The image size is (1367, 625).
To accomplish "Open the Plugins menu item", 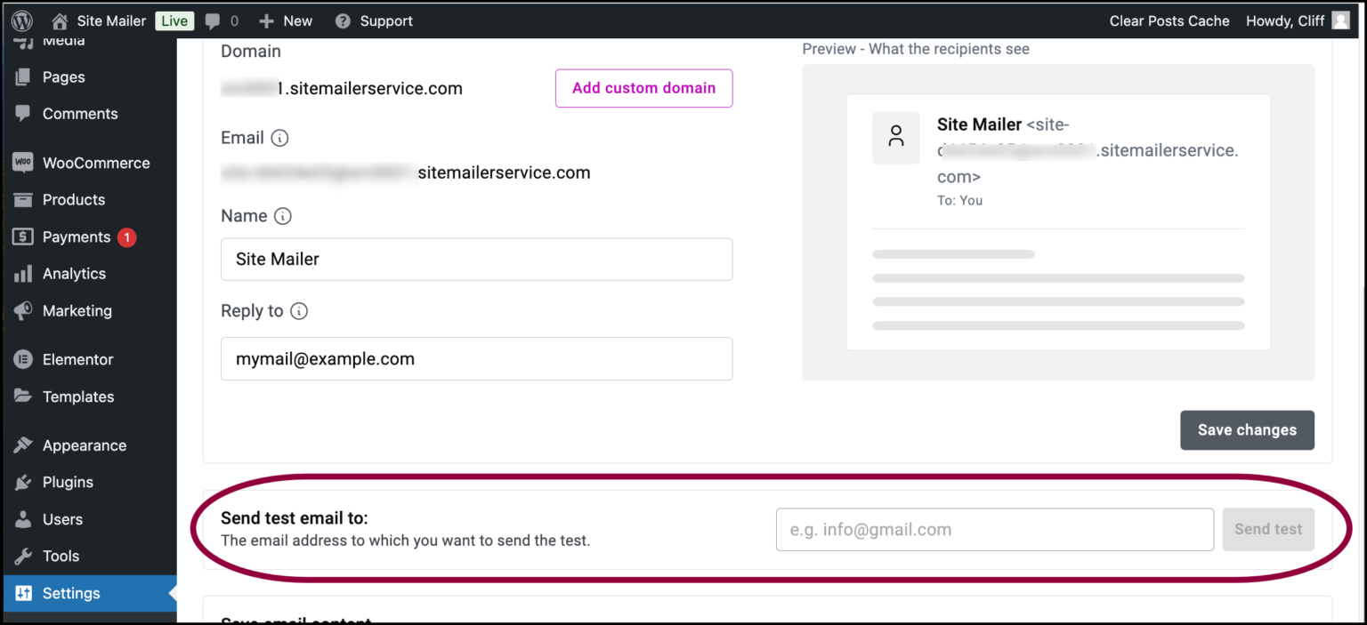I will tap(68, 482).
